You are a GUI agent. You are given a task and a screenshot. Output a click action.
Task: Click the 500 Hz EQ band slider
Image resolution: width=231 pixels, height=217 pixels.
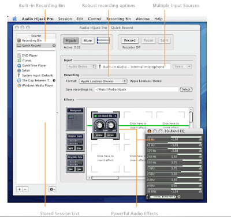tap(174, 160)
